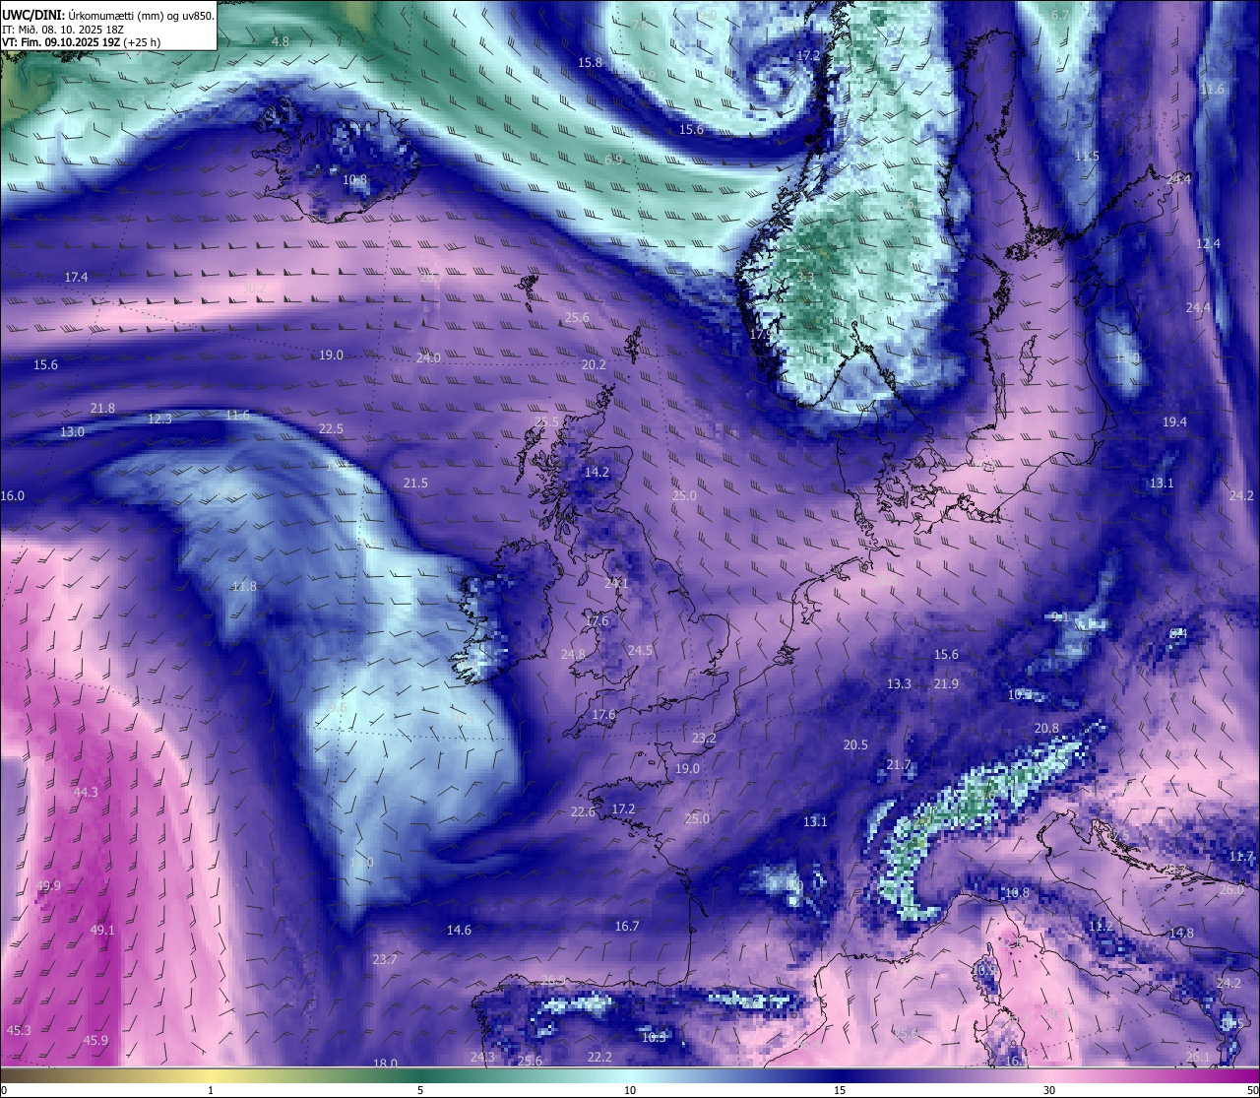Click the '23.2' value label
1260x1098 pixels.
[x=704, y=739]
